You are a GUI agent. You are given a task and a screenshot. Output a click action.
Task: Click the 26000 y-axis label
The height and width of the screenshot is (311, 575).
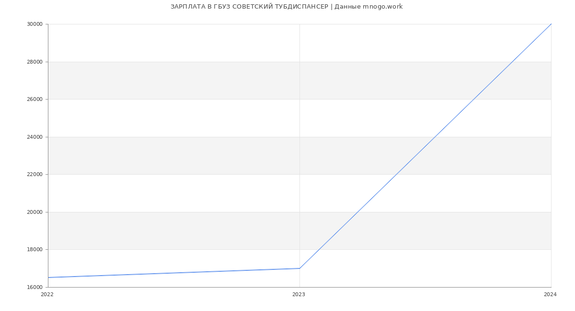(34, 99)
